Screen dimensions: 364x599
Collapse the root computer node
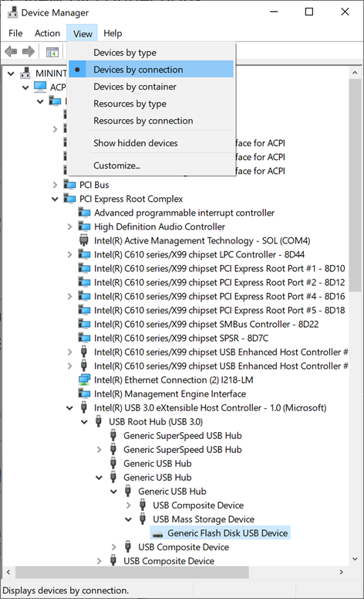(x=11, y=73)
